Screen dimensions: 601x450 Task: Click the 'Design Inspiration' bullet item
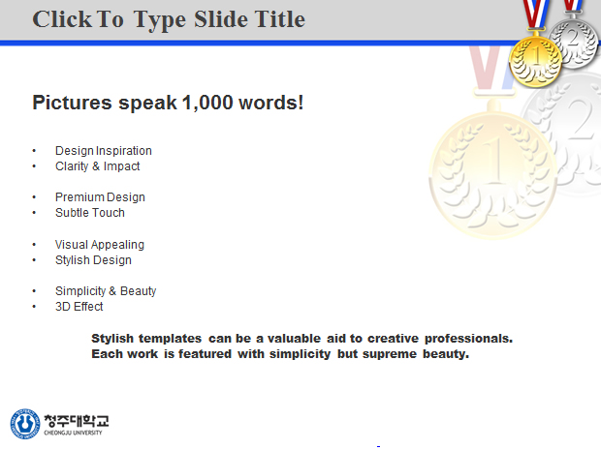click(104, 151)
